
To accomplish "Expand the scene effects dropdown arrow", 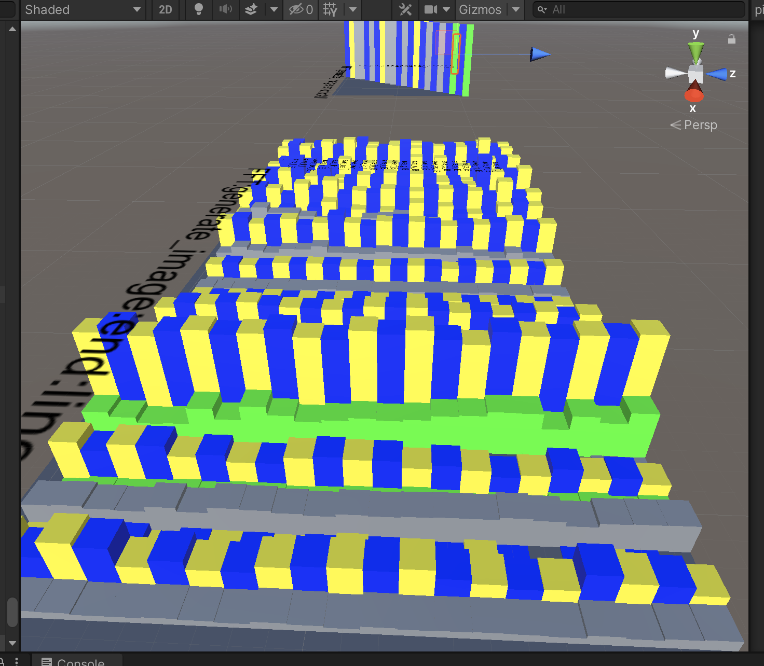I will click(274, 10).
